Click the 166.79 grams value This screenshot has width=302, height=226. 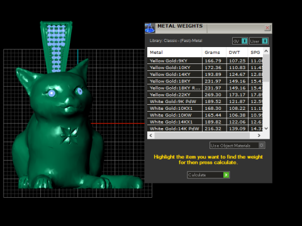tap(213, 61)
